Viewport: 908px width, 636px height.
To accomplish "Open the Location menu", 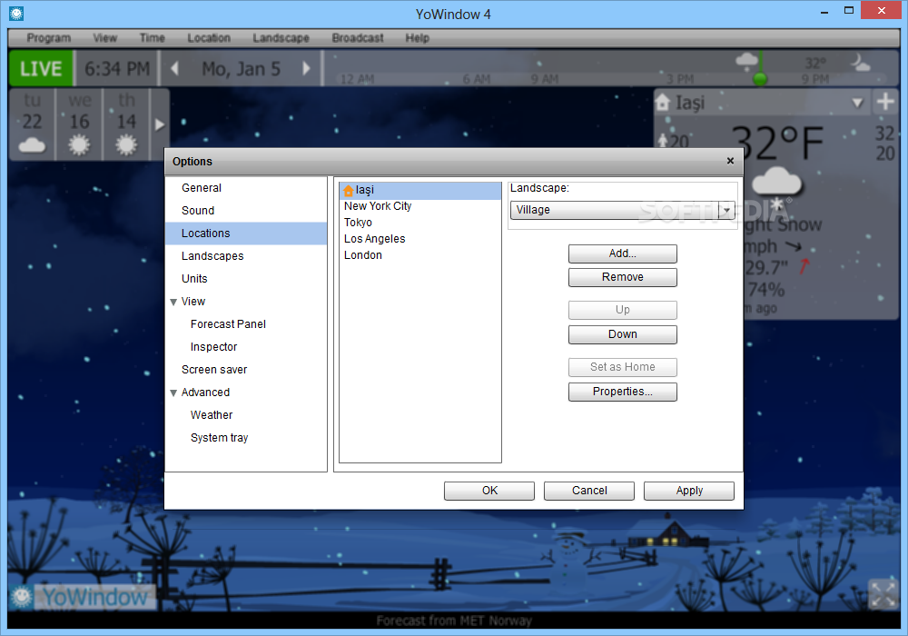I will coord(209,37).
